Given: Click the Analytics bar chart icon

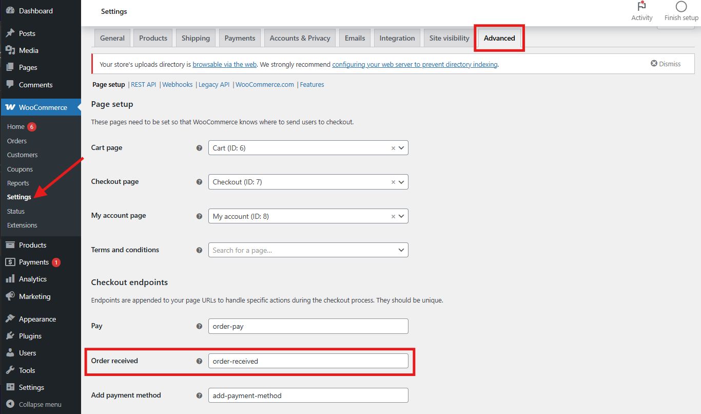Looking at the screenshot, I should click(x=10, y=279).
